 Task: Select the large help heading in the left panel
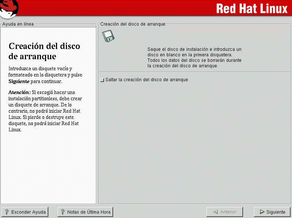(x=44, y=51)
